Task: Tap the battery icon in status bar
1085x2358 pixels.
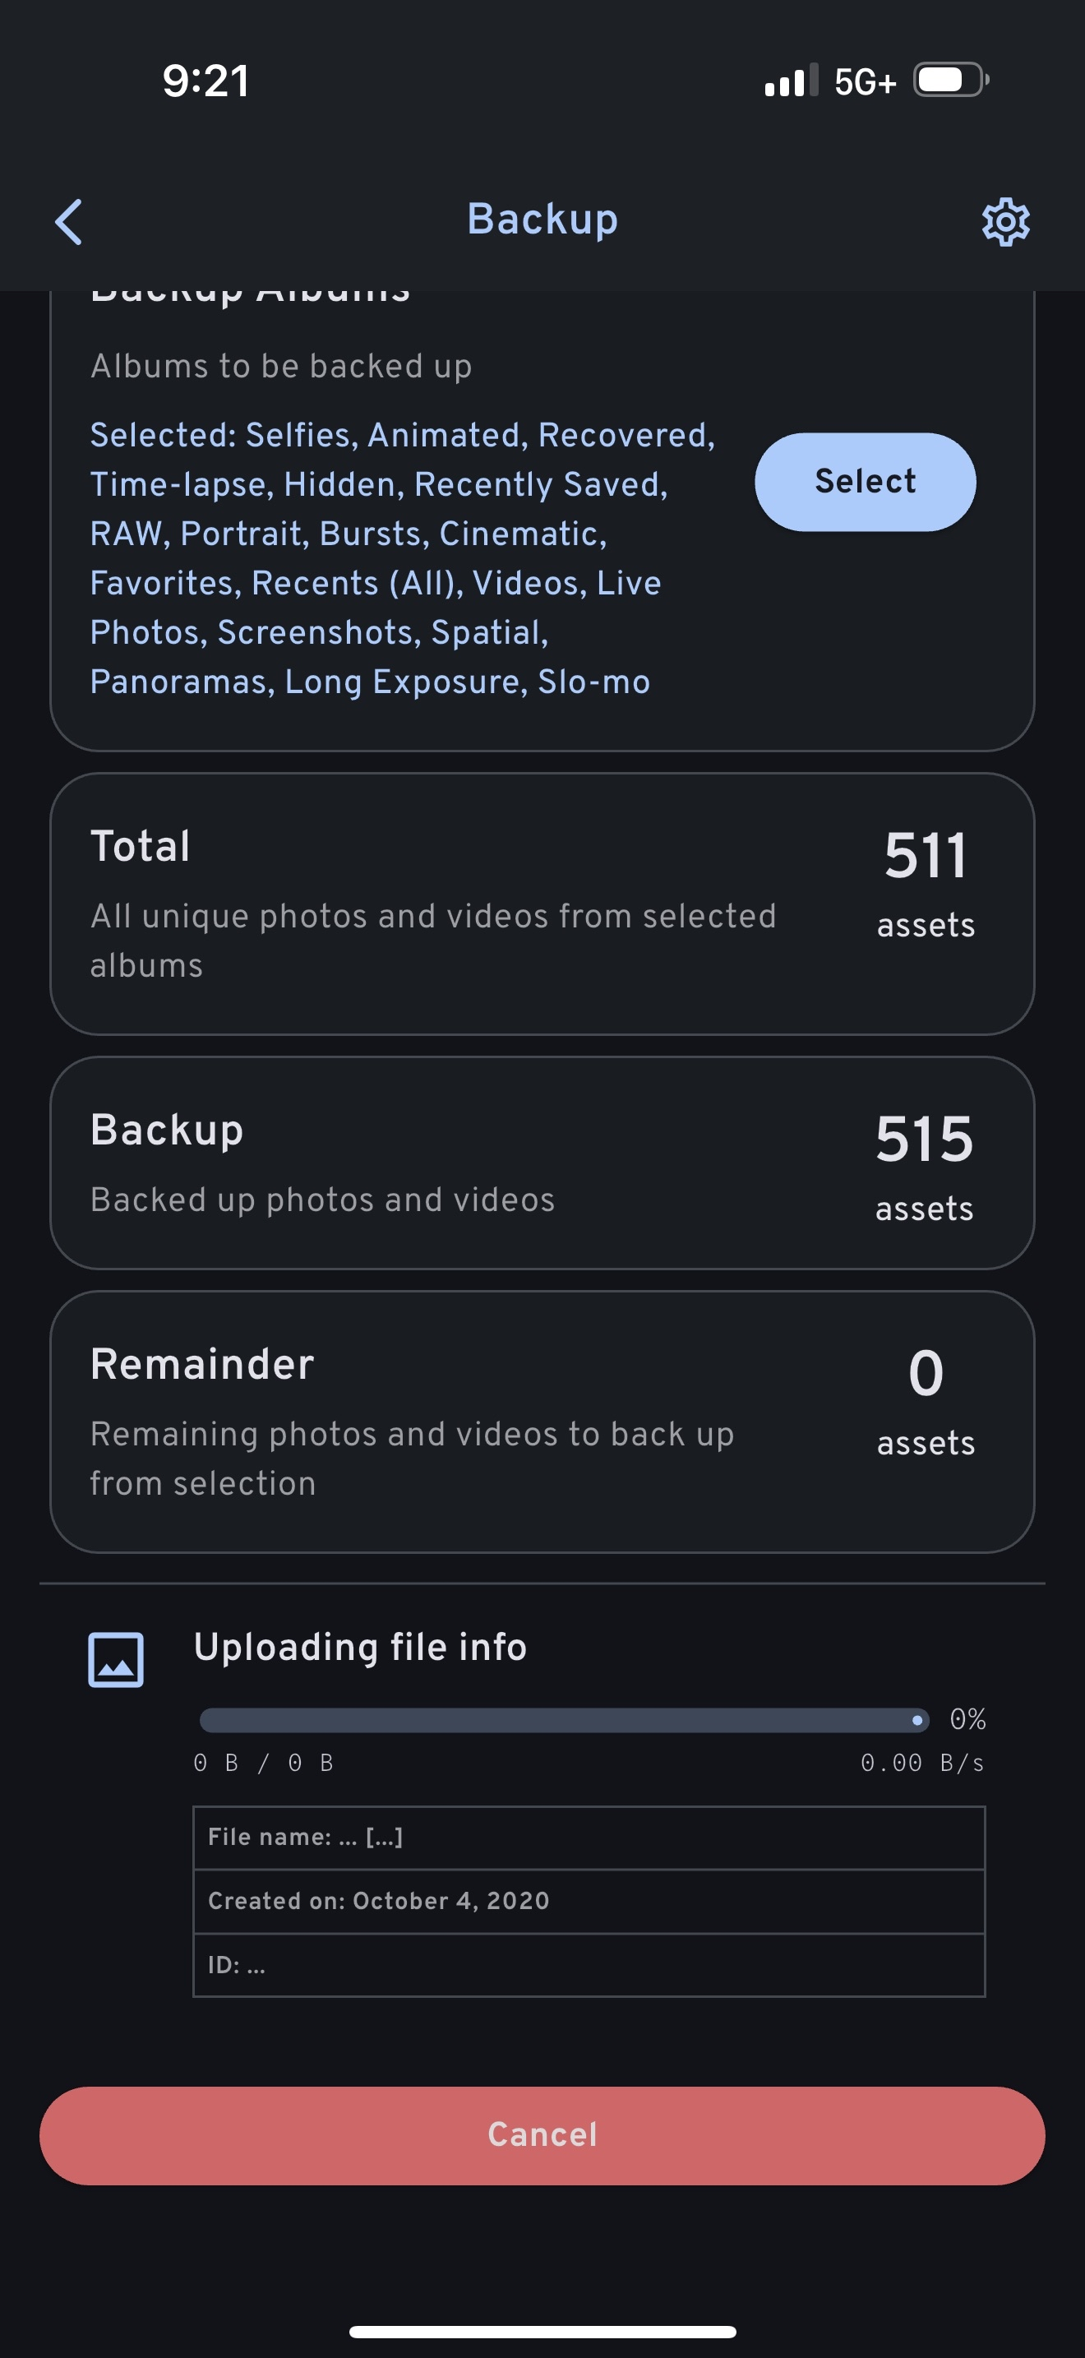Action: click(x=950, y=81)
